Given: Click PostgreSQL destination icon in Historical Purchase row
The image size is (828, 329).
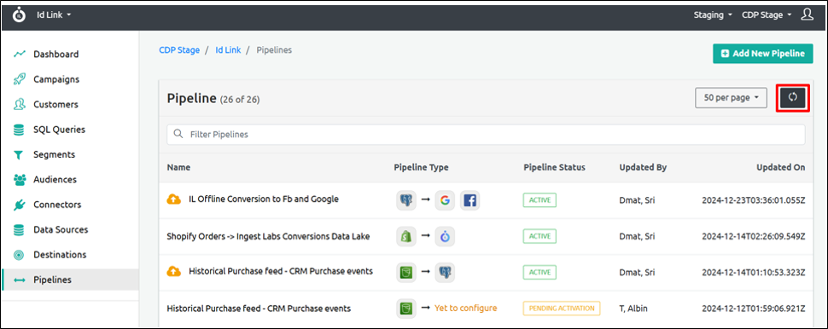Looking at the screenshot, I should click(445, 272).
